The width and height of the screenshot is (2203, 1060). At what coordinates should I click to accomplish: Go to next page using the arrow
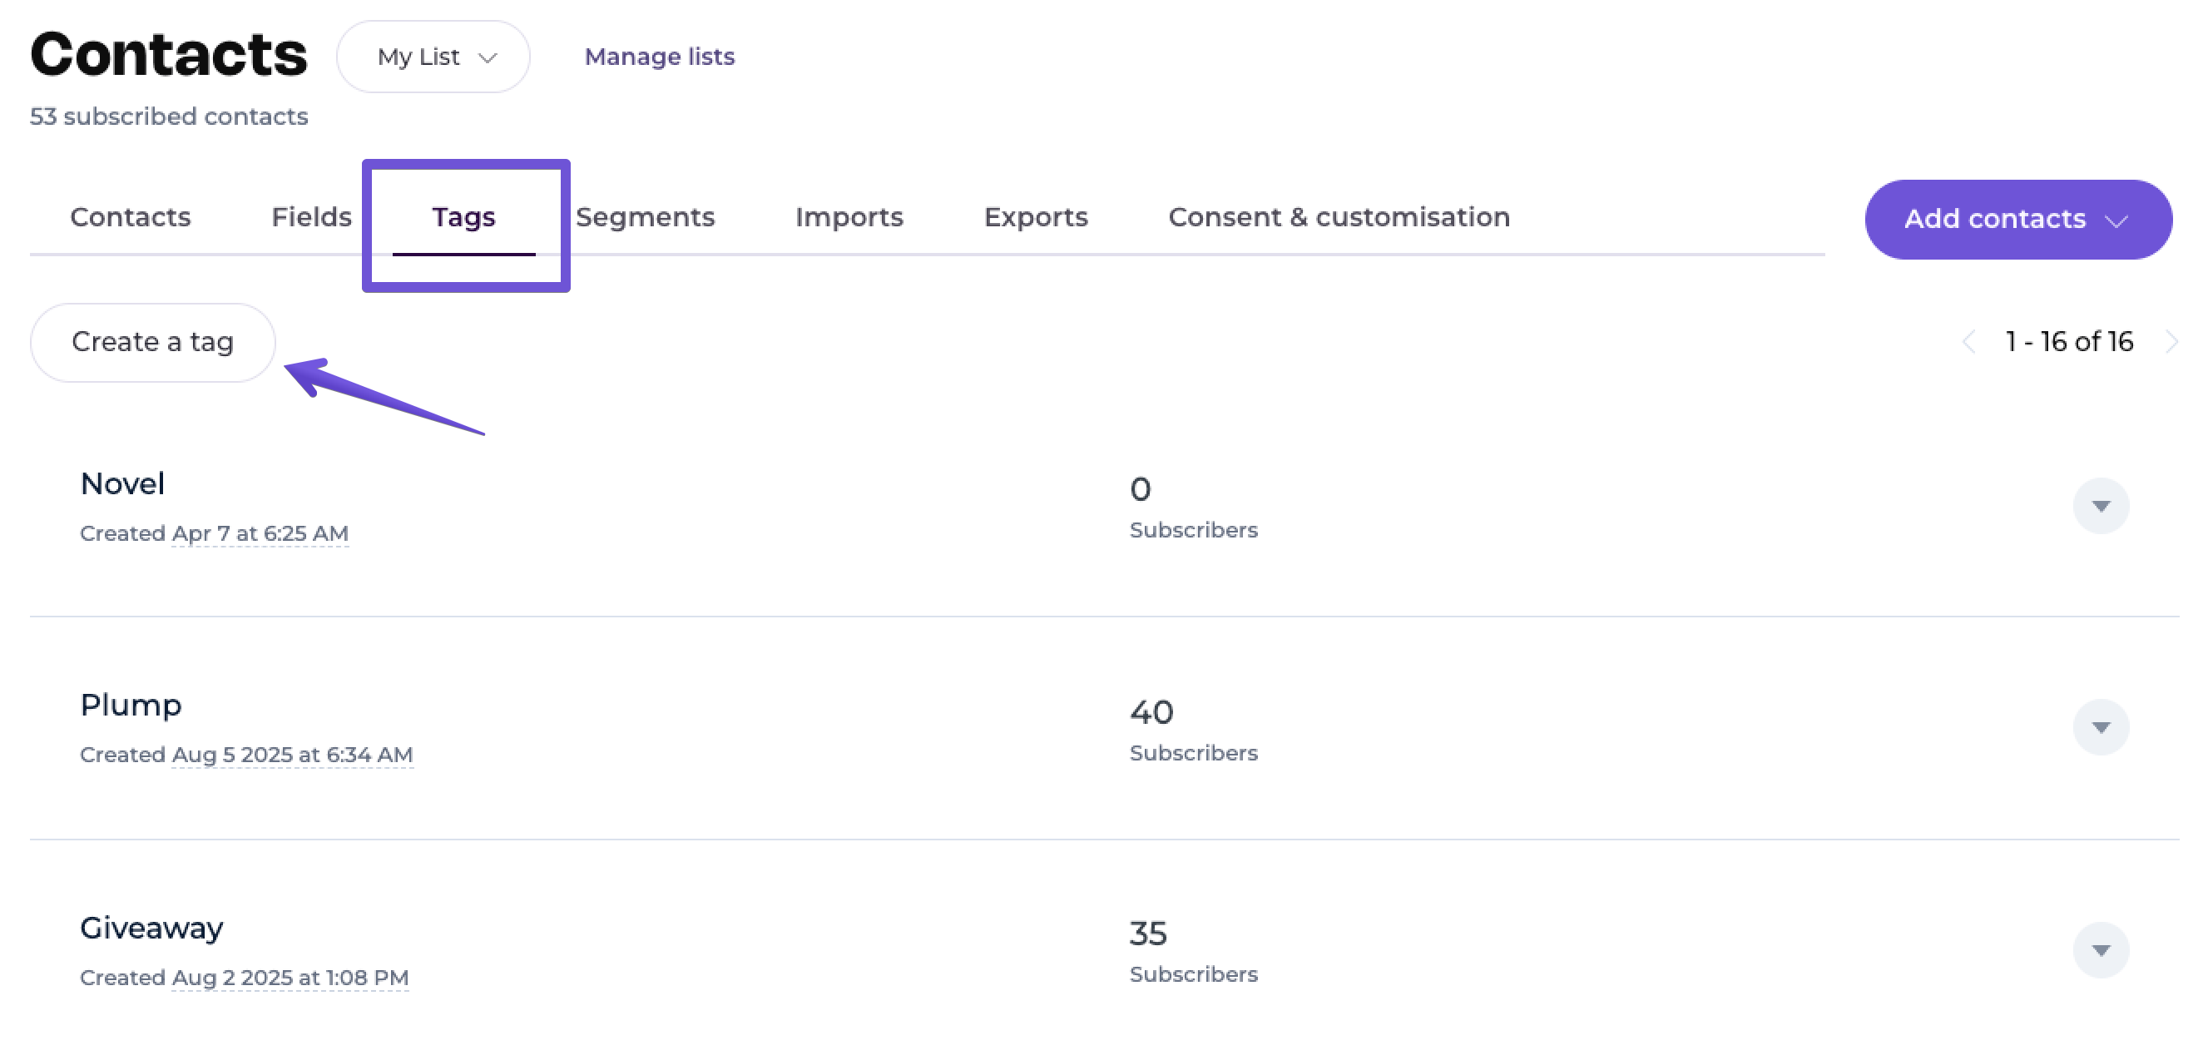click(2171, 342)
